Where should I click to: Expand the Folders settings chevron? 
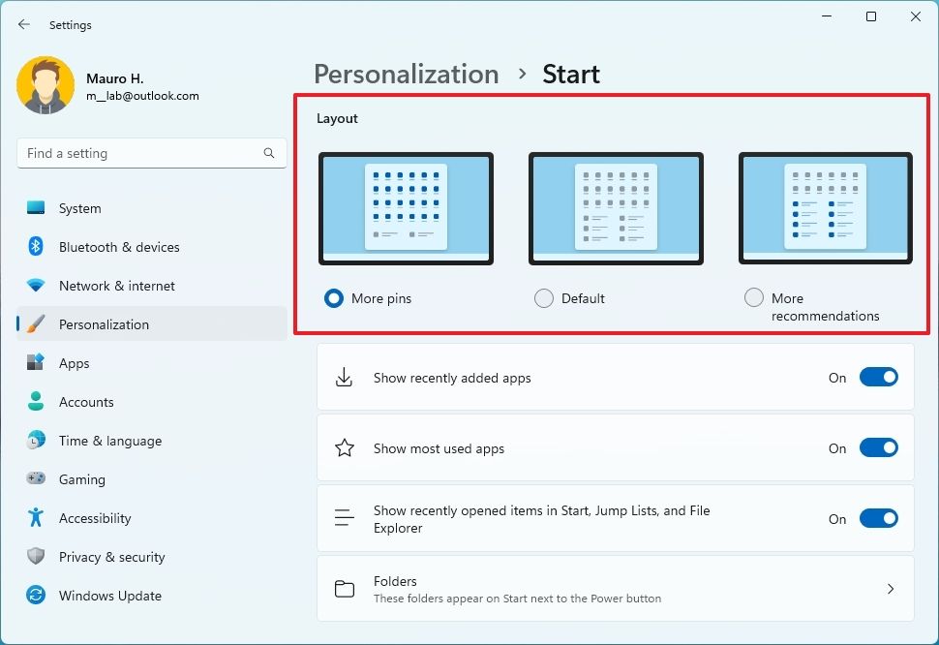click(x=891, y=589)
